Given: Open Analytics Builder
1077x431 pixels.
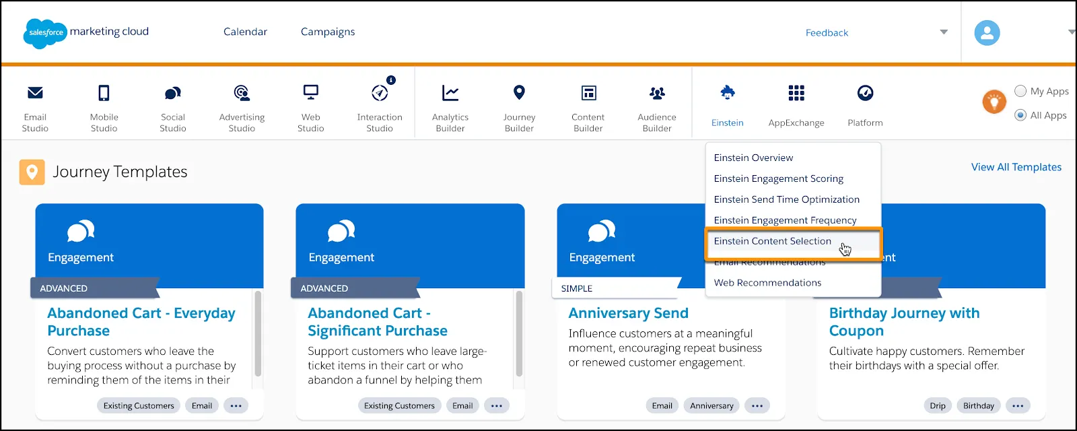Looking at the screenshot, I should tap(450, 106).
